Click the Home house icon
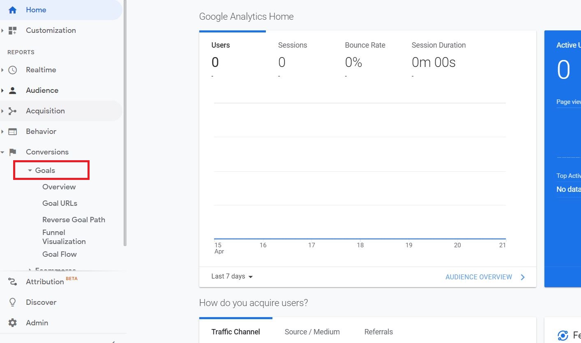The height and width of the screenshot is (343, 581). pos(13,10)
